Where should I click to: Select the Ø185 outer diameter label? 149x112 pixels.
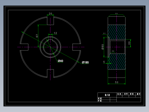click(x=85, y=62)
